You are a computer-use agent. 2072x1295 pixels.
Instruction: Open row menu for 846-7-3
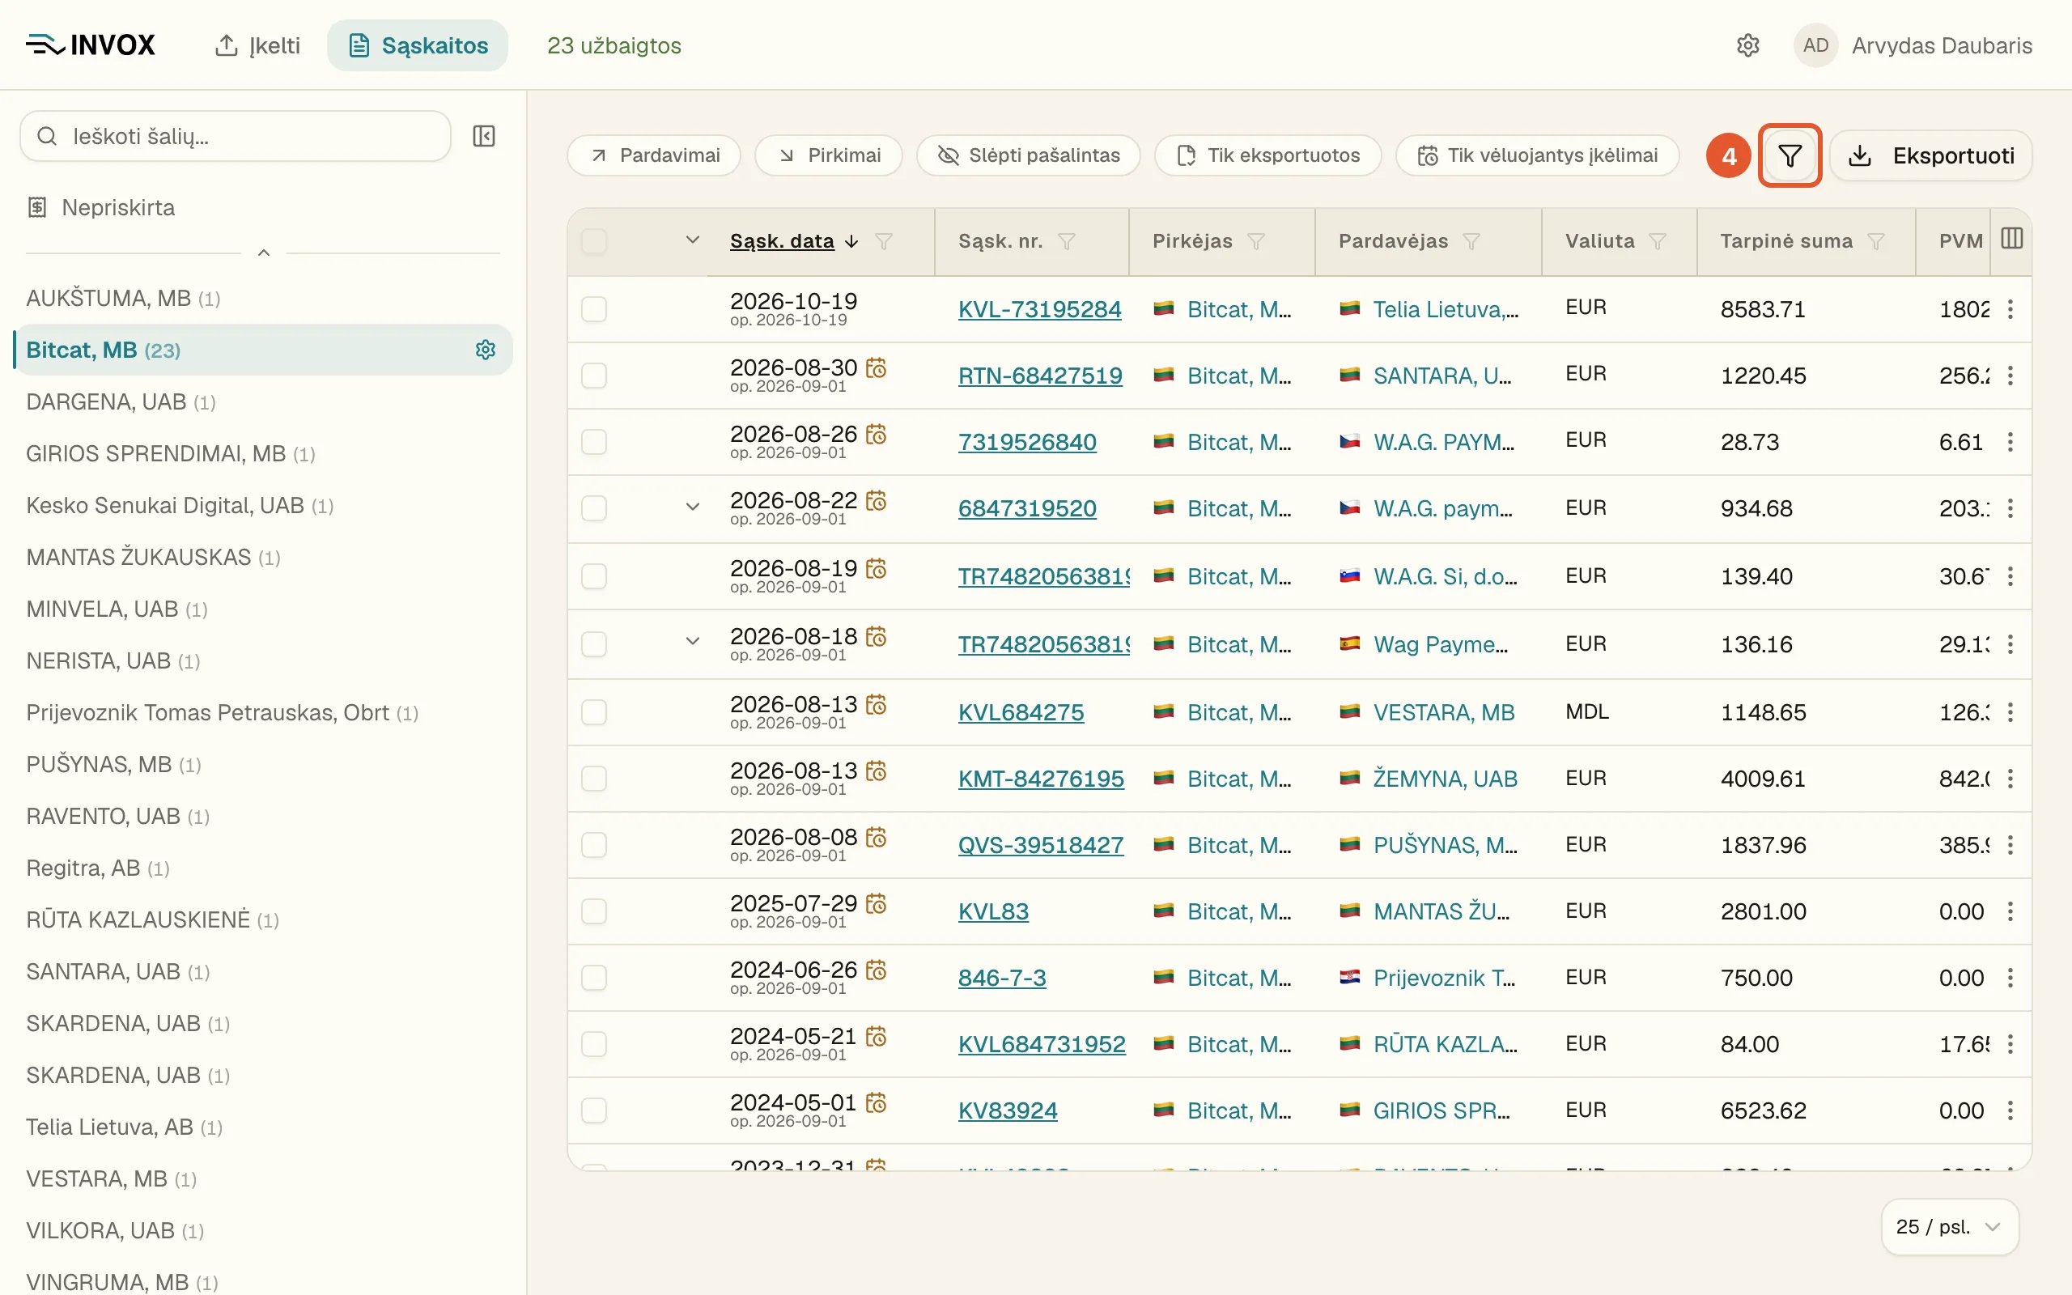click(x=2010, y=977)
